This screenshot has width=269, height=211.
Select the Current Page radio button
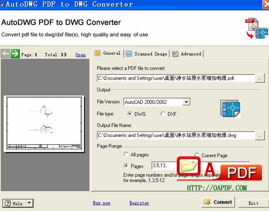tap(197, 155)
